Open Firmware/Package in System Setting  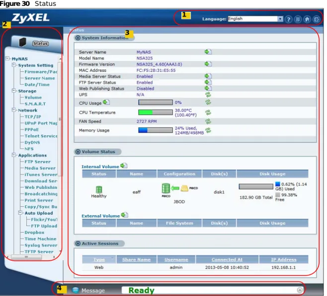(x=41, y=72)
